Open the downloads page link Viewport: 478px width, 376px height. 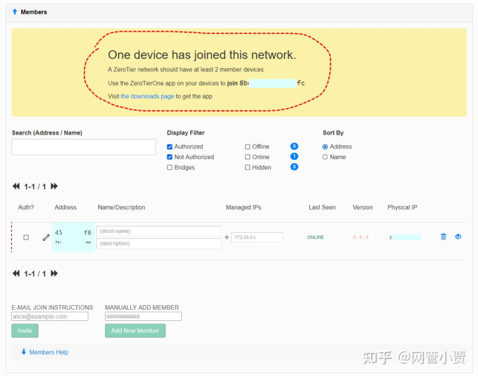(x=147, y=96)
